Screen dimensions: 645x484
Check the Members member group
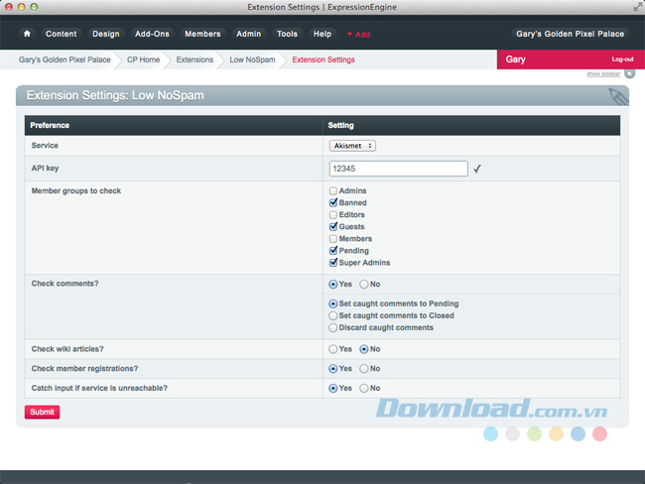pos(333,238)
